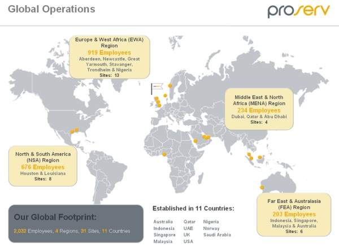Click the Established in 11 Countries heading
This screenshot has width=339, height=247.
[193, 209]
